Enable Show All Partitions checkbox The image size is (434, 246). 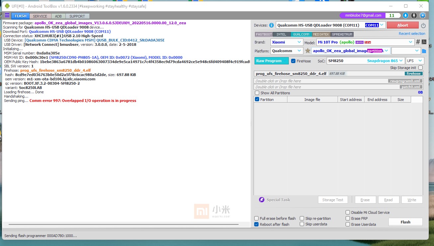[257, 93]
